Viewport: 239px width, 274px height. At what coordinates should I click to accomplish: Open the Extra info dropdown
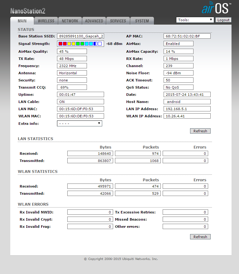coord(79,123)
